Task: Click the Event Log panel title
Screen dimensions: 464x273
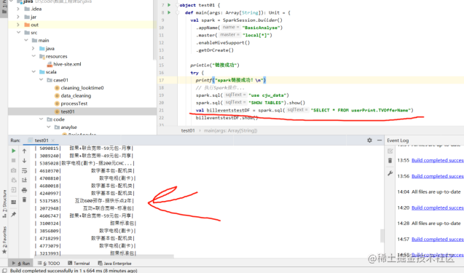Action: point(398,141)
